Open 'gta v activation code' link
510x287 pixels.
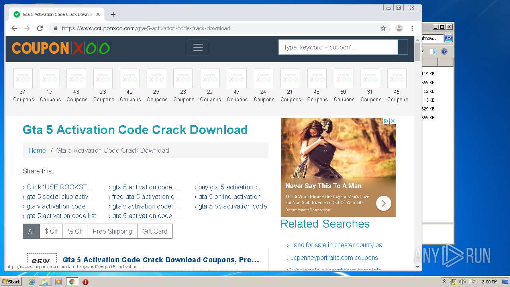click(56, 206)
